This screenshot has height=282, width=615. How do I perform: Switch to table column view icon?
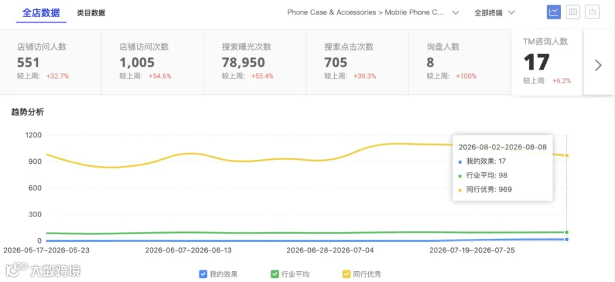point(573,12)
